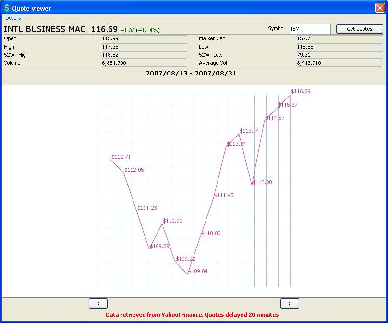The height and width of the screenshot is (323, 388).
Task: Click the Average Vol label
Action: pyautogui.click(x=213, y=63)
